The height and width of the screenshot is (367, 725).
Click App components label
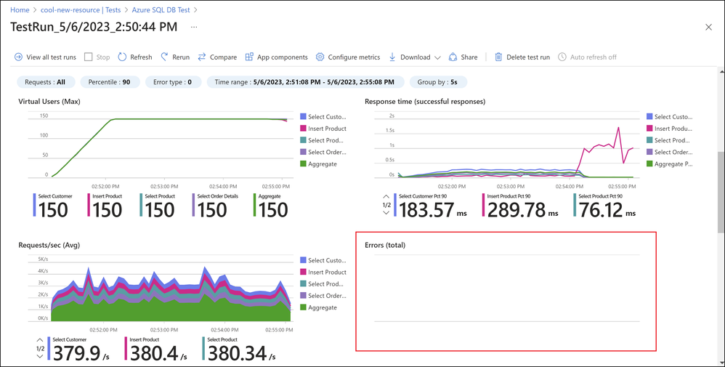(x=283, y=57)
